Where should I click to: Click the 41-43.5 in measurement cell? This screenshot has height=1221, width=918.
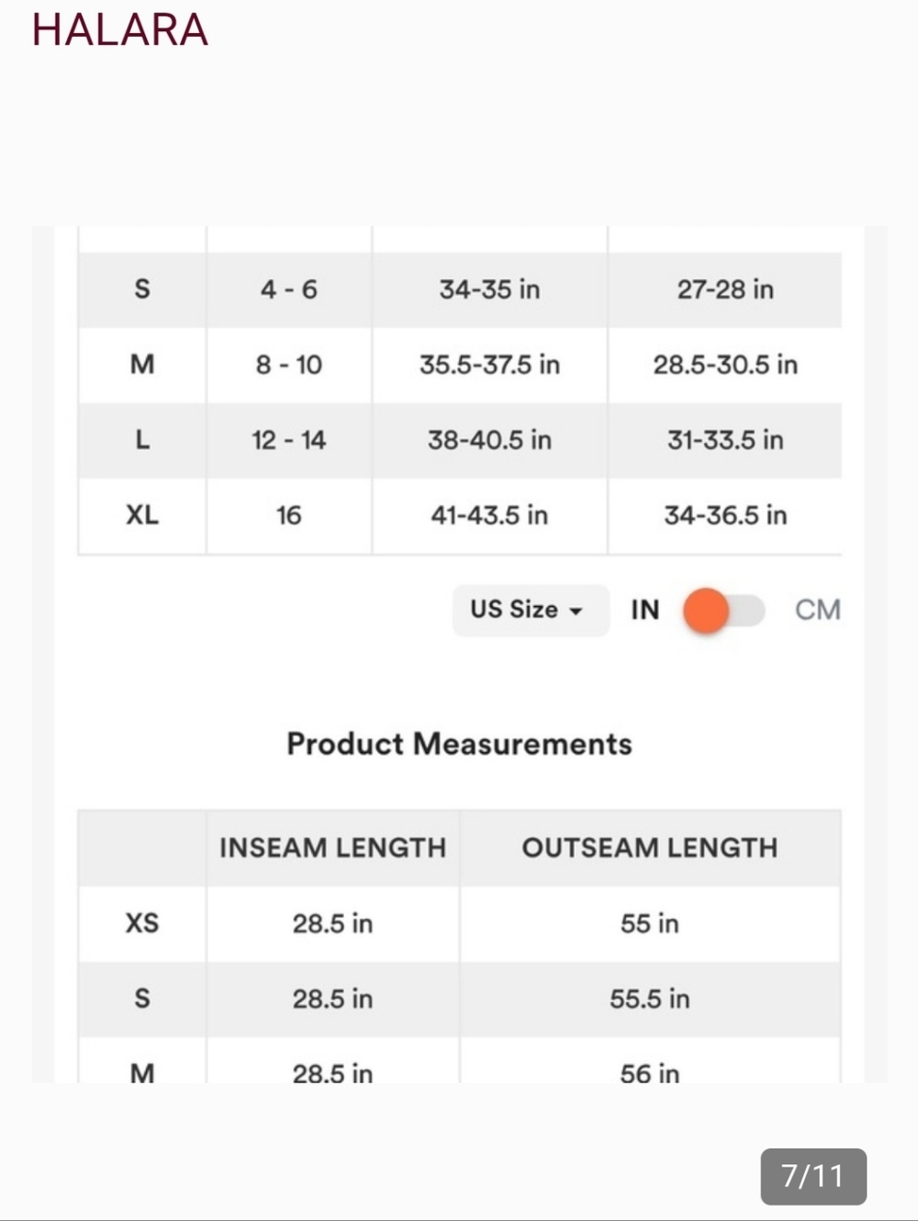pos(489,515)
